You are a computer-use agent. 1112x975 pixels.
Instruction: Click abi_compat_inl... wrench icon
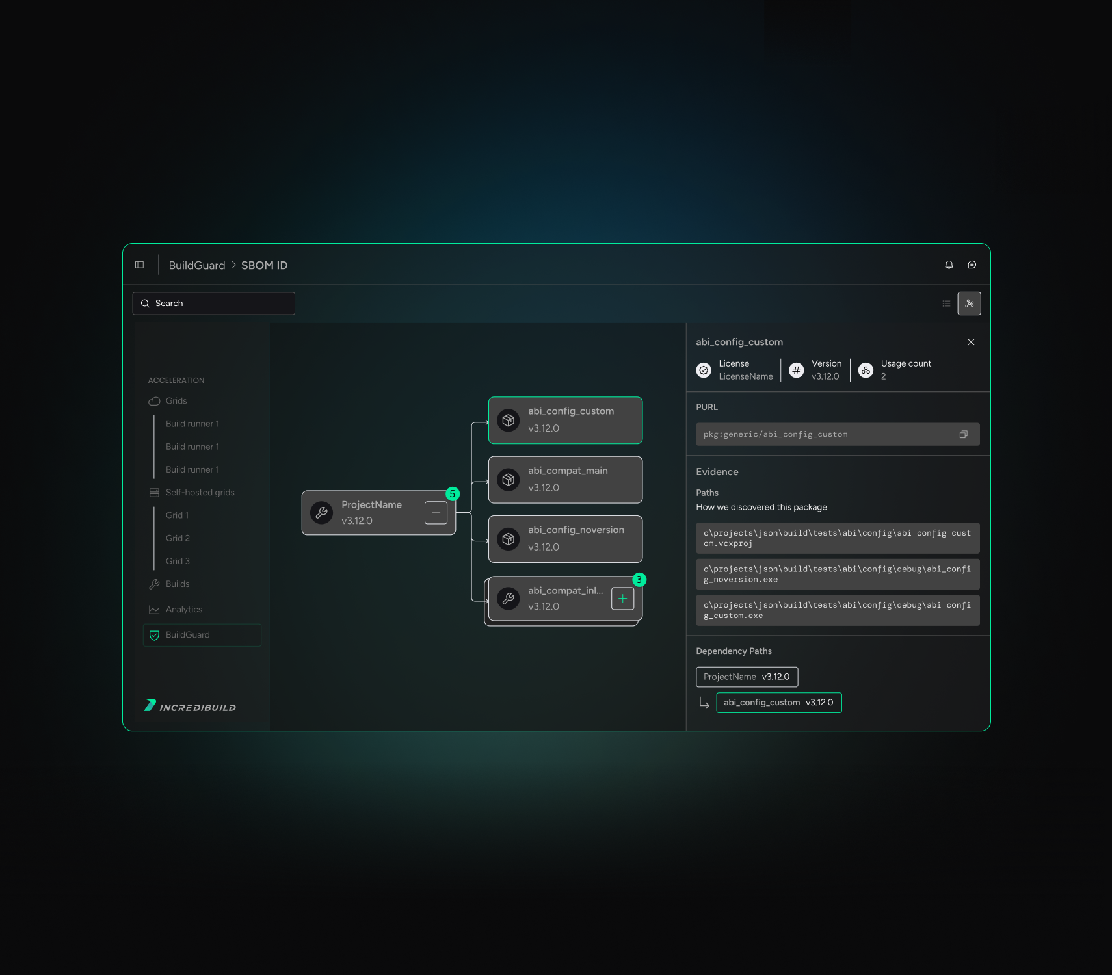509,599
